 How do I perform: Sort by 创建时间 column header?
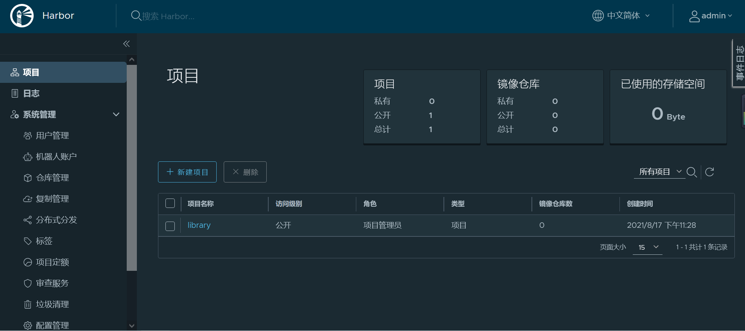pyautogui.click(x=640, y=204)
